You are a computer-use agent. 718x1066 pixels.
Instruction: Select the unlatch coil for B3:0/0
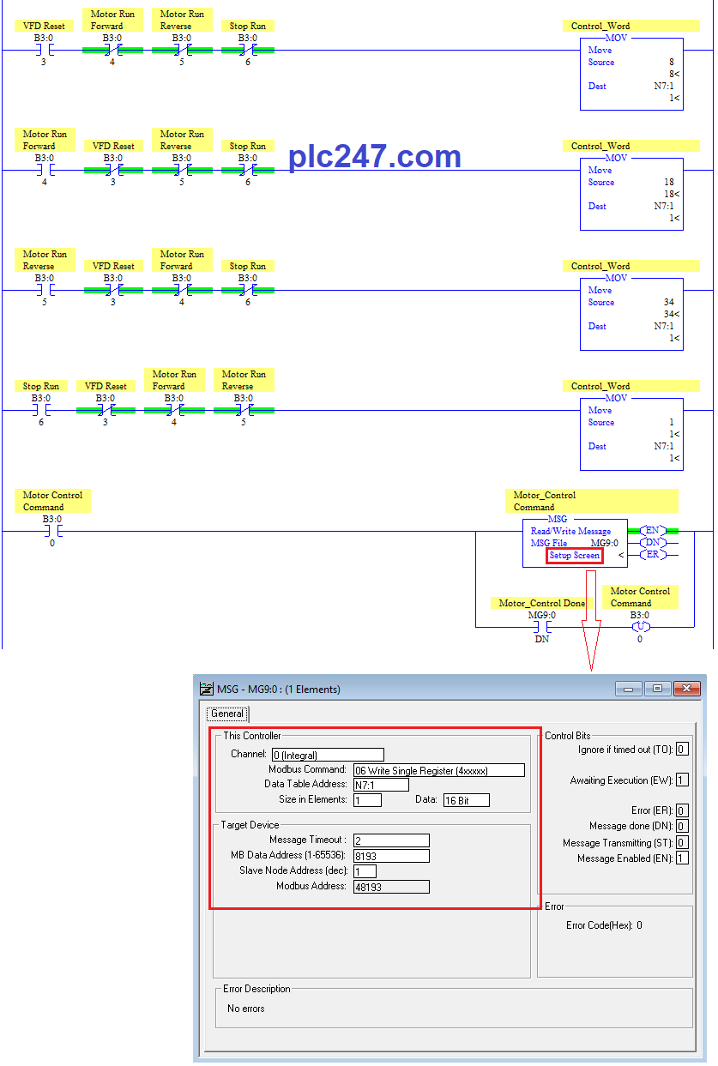pyautogui.click(x=640, y=627)
